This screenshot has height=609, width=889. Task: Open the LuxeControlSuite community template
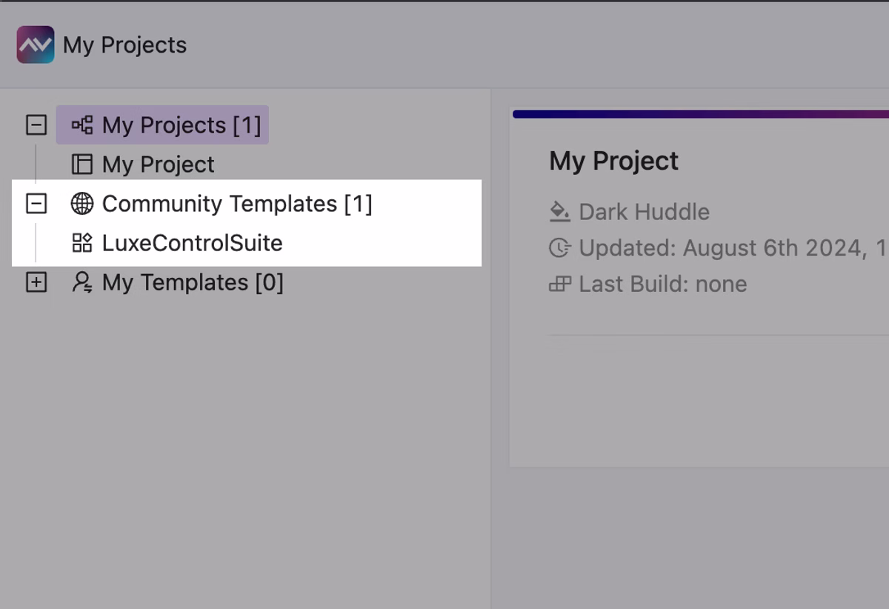pos(193,243)
